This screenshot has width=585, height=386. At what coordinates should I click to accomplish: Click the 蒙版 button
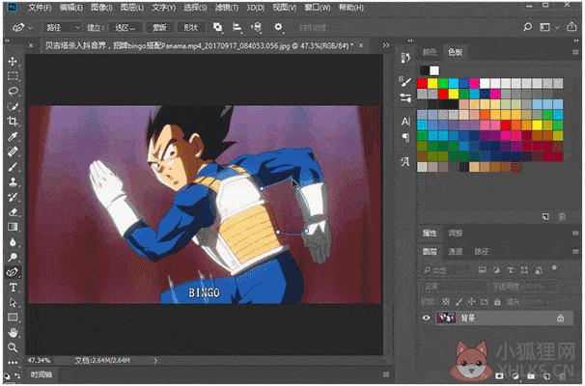tap(159, 27)
